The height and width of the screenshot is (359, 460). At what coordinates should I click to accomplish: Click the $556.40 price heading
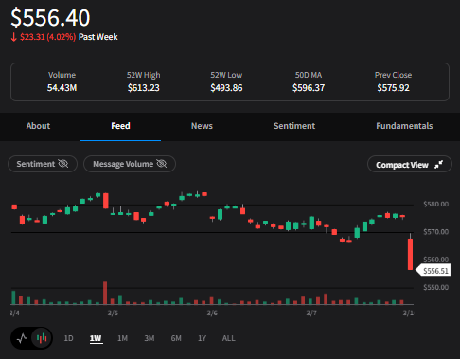click(50, 18)
